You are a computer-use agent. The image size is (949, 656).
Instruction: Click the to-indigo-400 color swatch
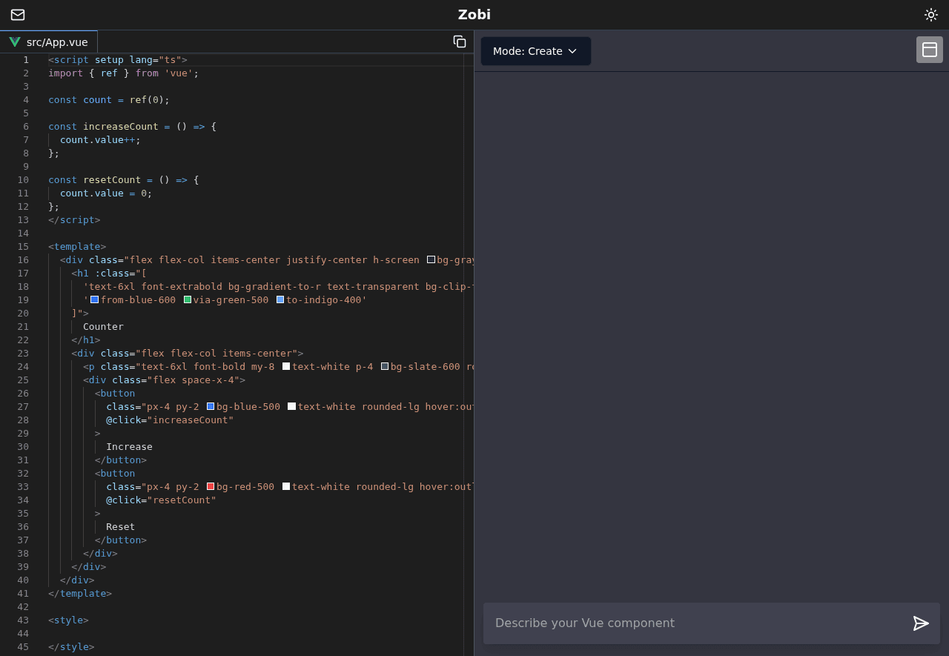(x=280, y=300)
